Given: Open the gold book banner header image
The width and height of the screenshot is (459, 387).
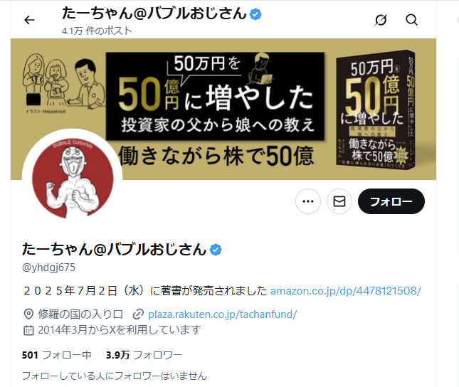Looking at the screenshot, I should click(x=223, y=109).
